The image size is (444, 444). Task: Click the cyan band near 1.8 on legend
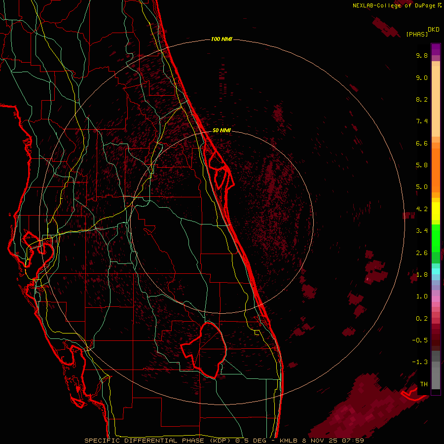point(436,271)
